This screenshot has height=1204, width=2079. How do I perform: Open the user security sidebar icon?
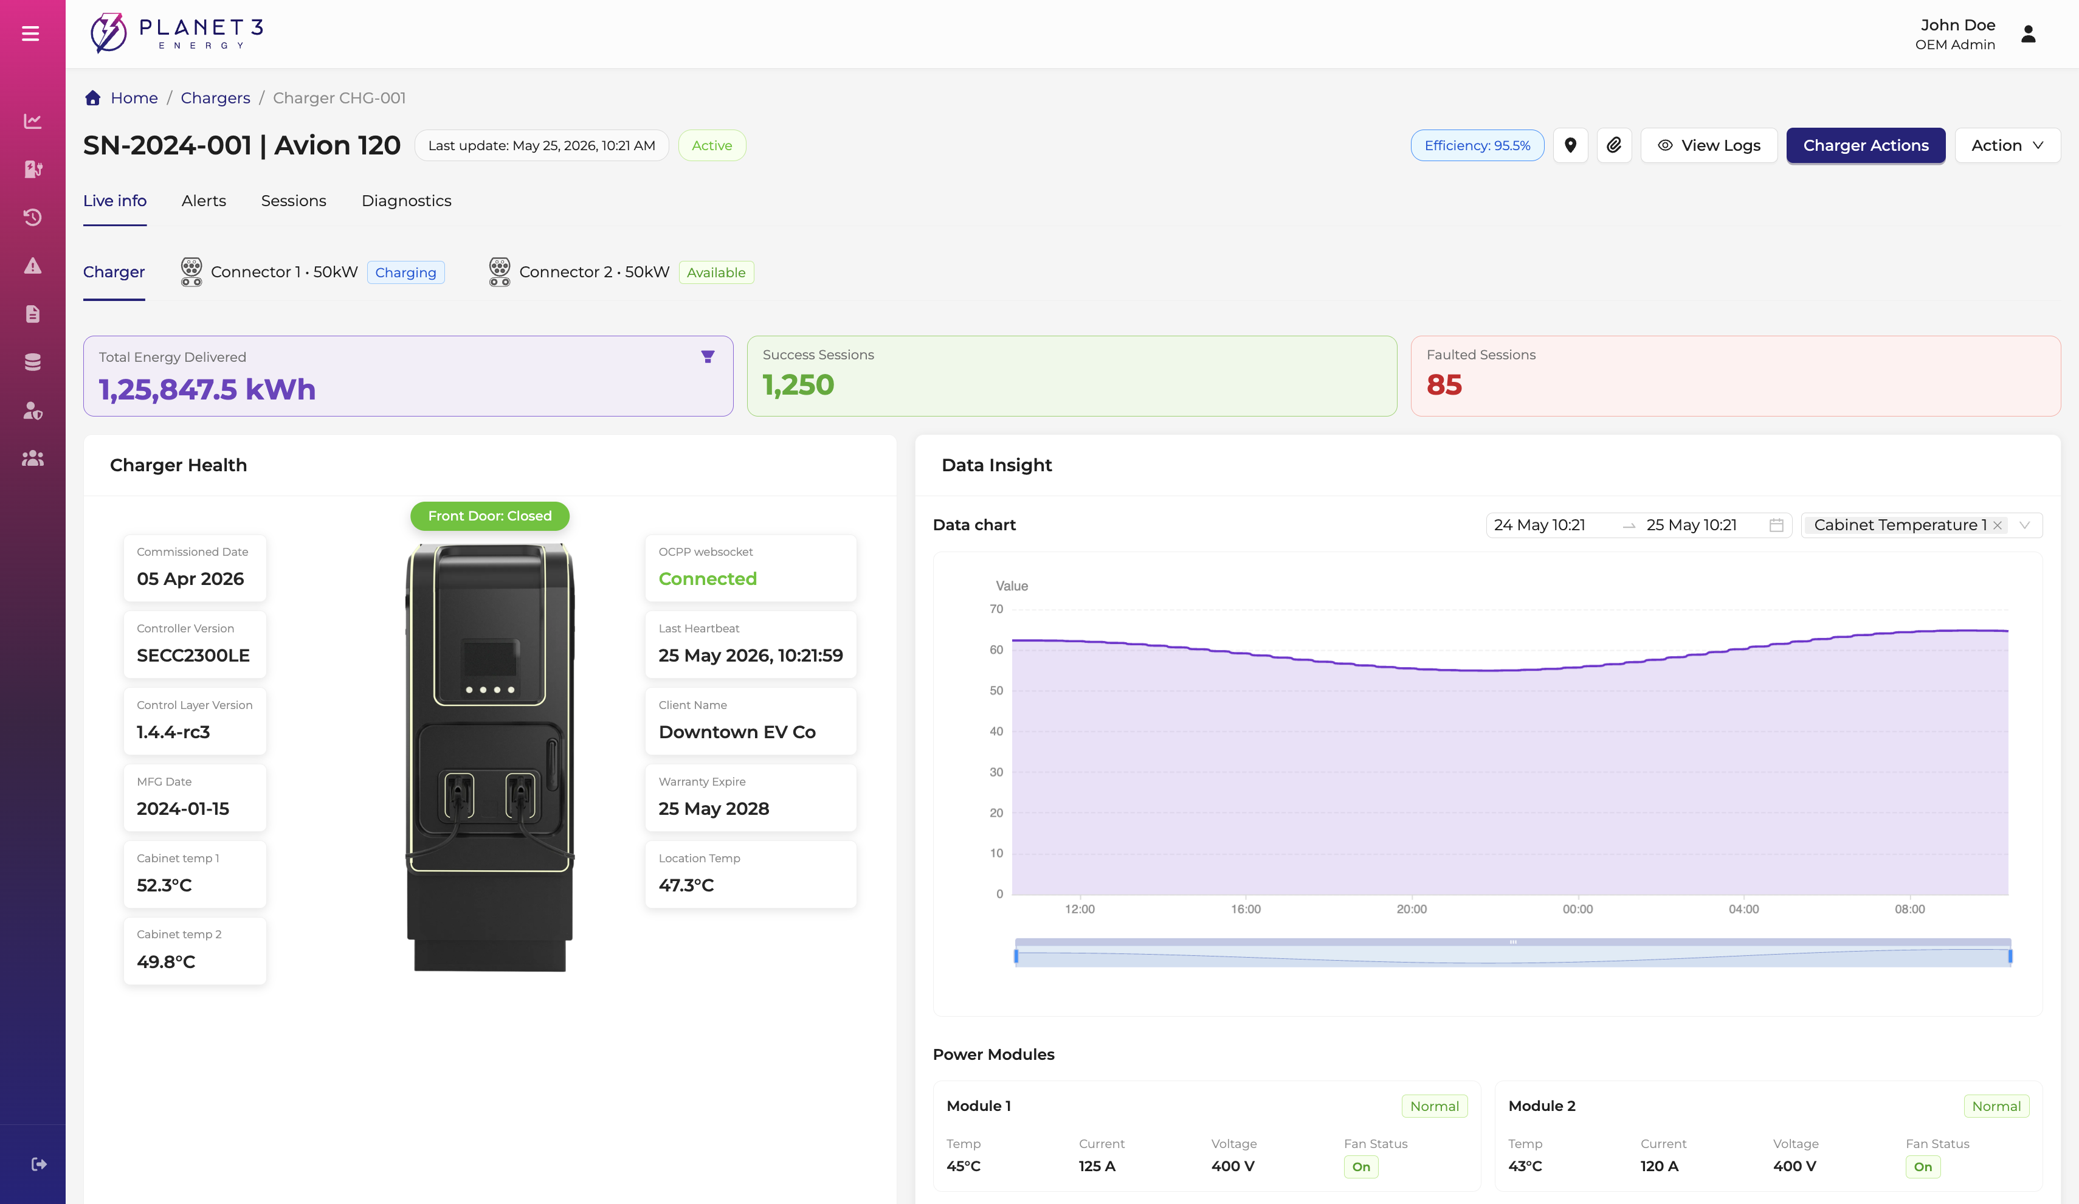coord(32,410)
